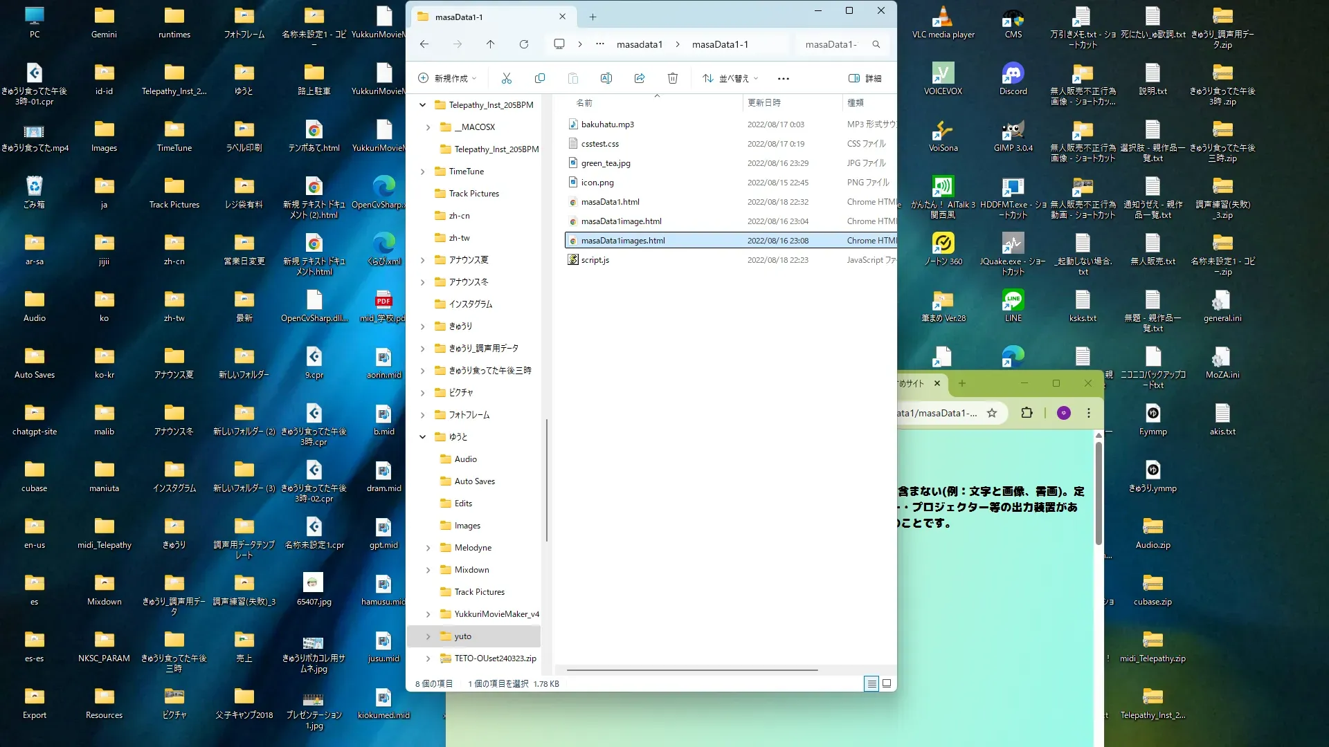Click the Up directory arrow icon
The width and height of the screenshot is (1329, 747).
(491, 44)
